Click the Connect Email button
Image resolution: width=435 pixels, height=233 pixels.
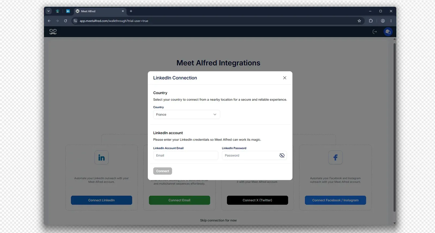point(179,200)
